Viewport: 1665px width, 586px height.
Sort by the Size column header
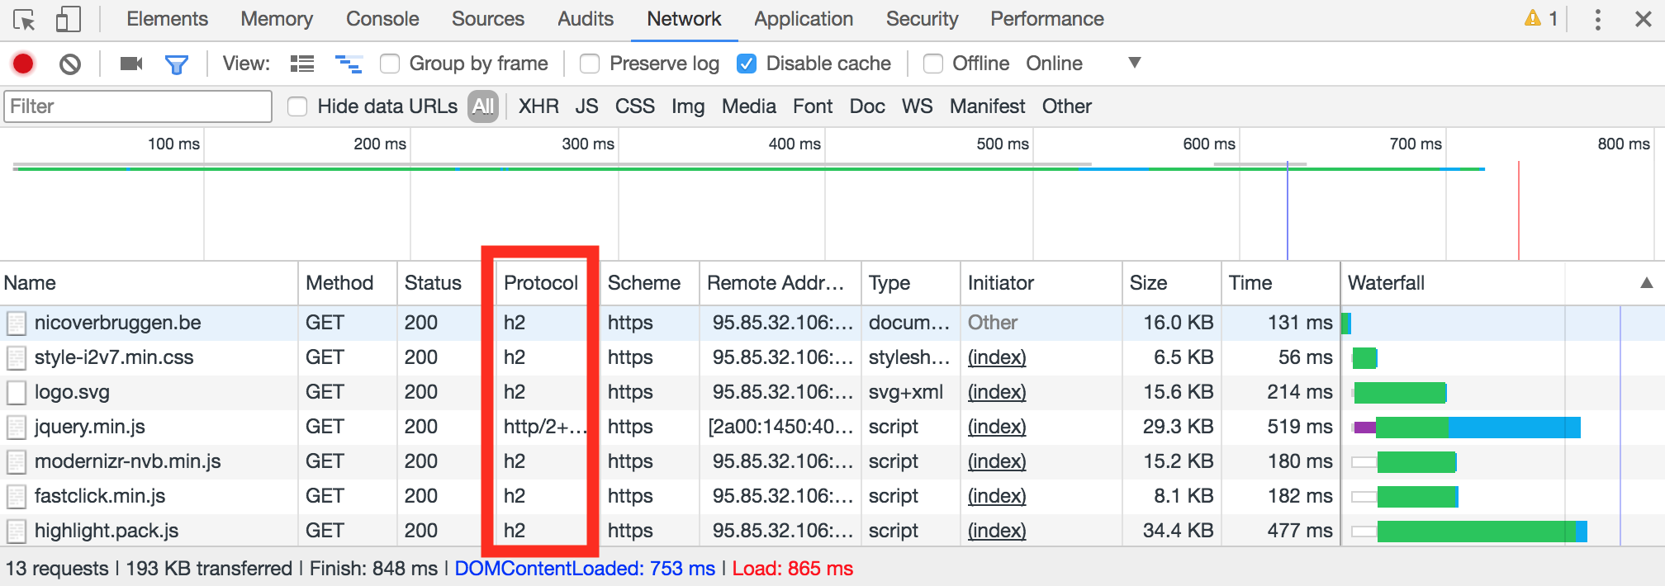1172,283
